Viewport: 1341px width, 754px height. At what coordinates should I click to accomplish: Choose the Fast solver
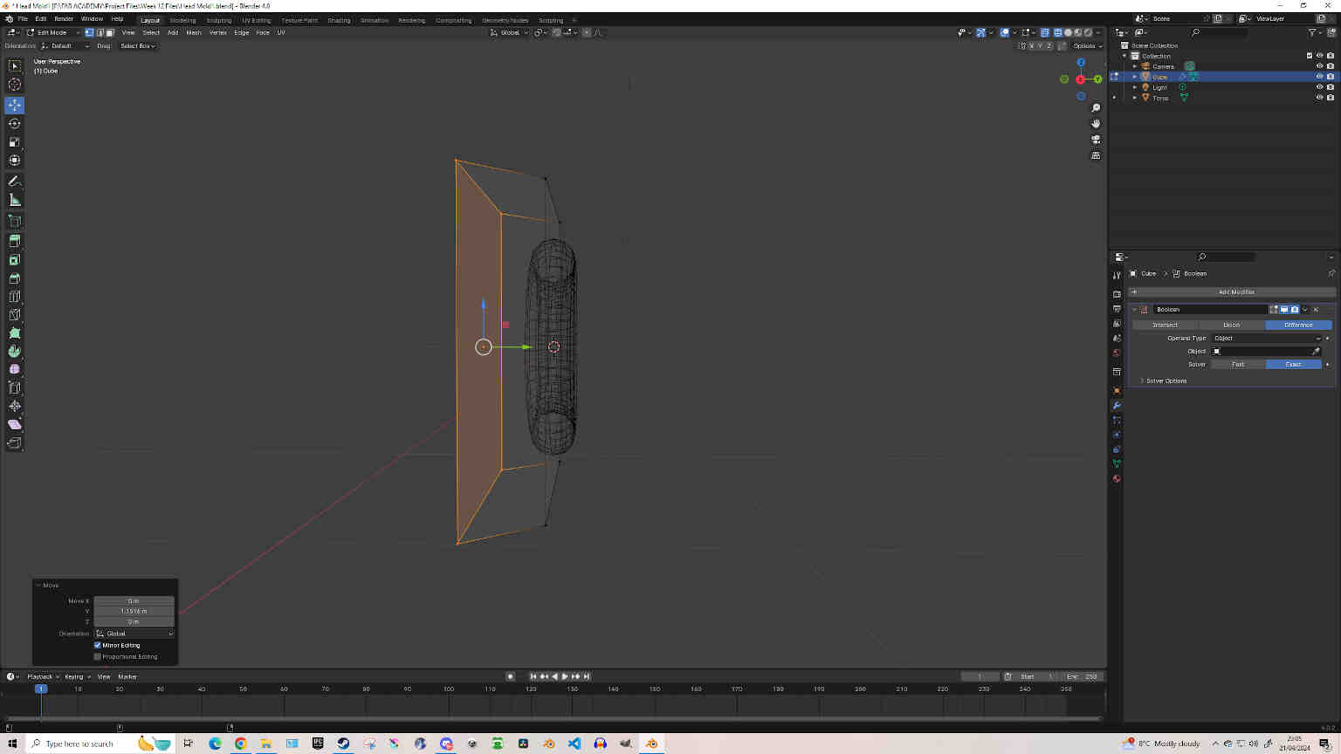[x=1238, y=364]
